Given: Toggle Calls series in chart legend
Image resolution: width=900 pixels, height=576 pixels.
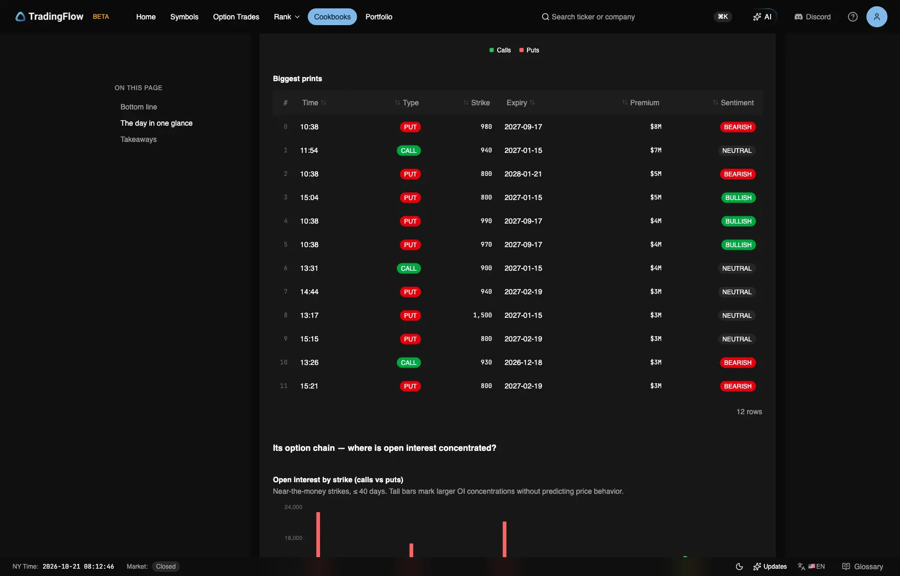Looking at the screenshot, I should [500, 50].
